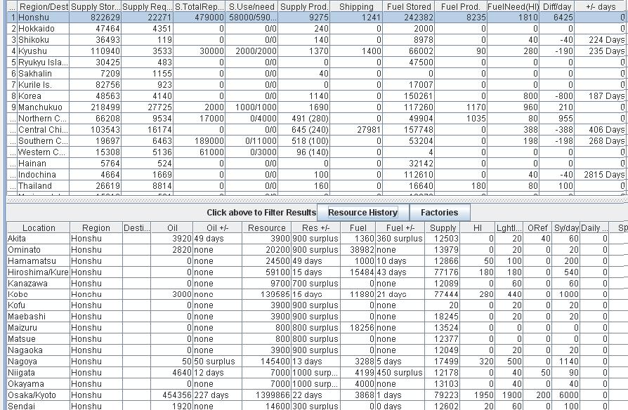Select the Thailand region row
628x410 pixels.
tap(316, 185)
